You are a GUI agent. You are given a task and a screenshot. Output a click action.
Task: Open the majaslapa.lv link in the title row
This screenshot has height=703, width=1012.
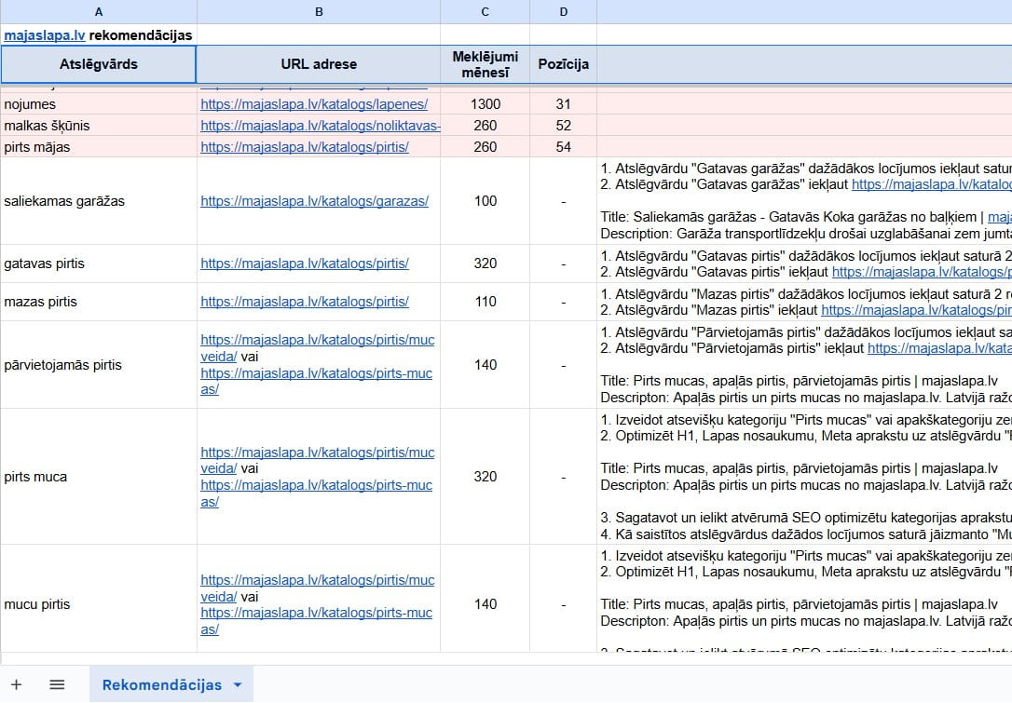point(44,35)
